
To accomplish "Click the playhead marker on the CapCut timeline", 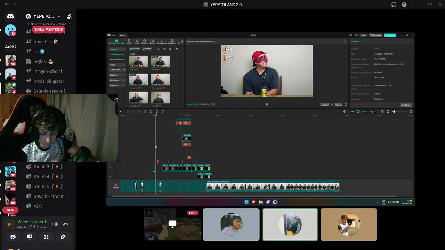I will point(156,115).
